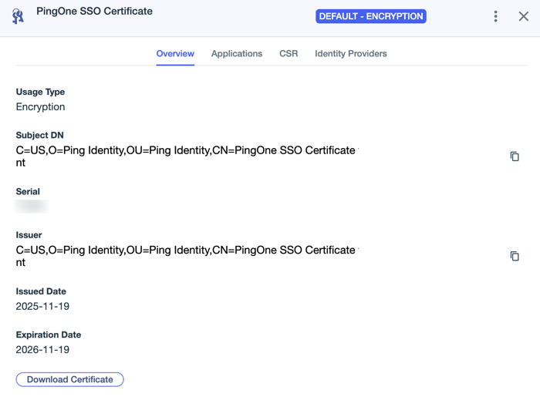Close the certificate details panel
540x407 pixels.
(524, 16)
